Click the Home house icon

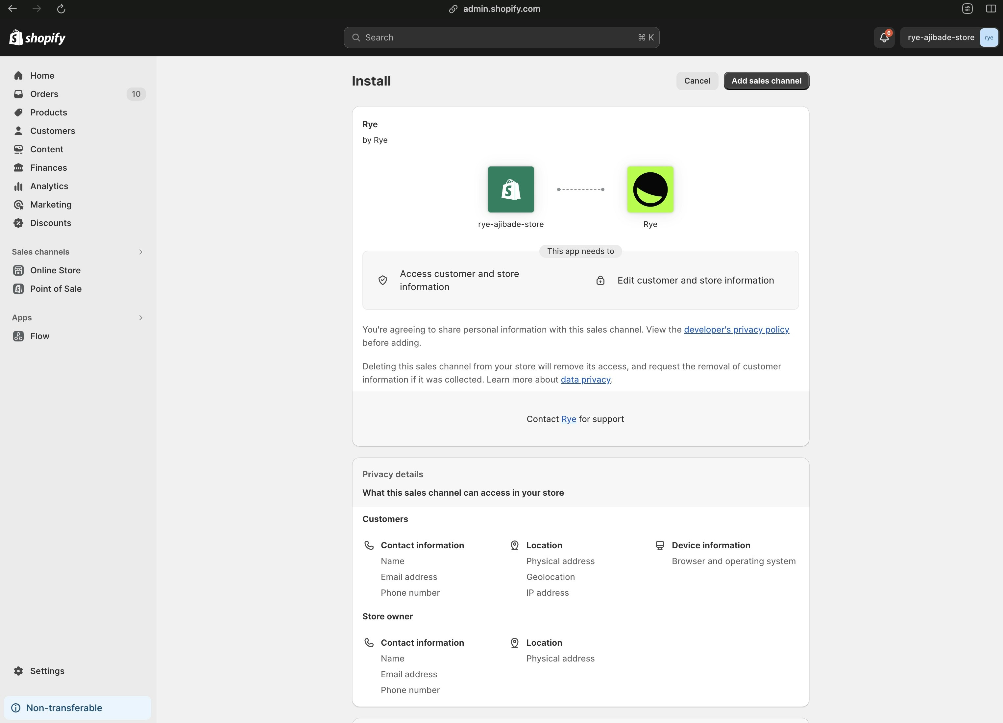click(18, 76)
